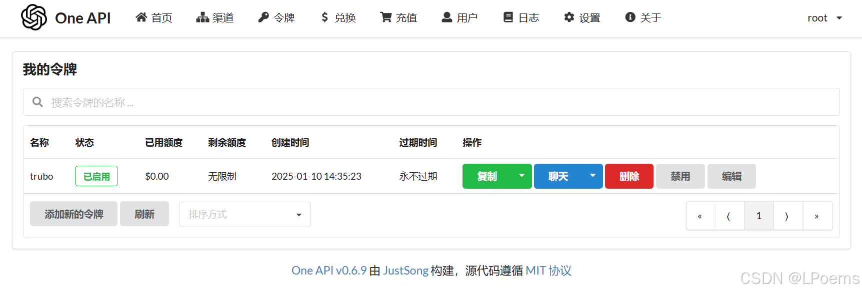This screenshot has width=862, height=293.
Task: Click the 过期时间 column header
Action: 418,143
